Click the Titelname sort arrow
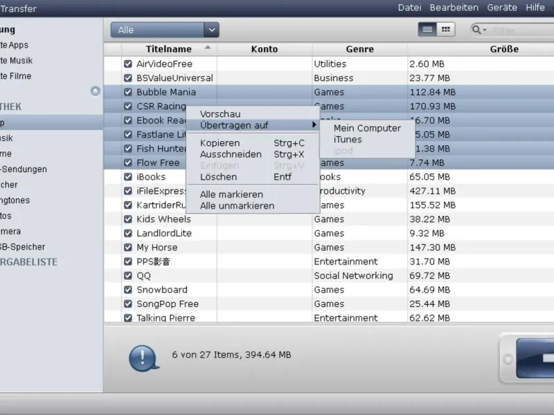The height and width of the screenshot is (415, 554). (x=208, y=47)
